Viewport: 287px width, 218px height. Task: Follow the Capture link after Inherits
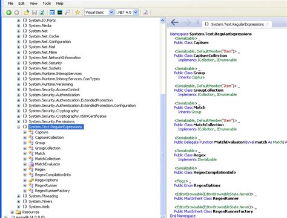198,77
